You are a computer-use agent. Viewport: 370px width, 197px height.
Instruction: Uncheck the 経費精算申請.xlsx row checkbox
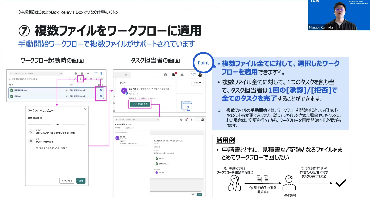coord(101,90)
